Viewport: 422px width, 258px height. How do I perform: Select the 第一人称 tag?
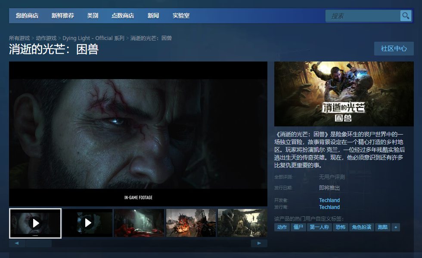click(x=319, y=227)
